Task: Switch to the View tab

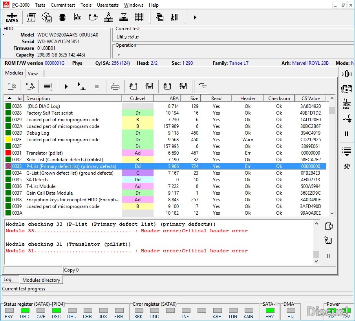Action: (35, 74)
